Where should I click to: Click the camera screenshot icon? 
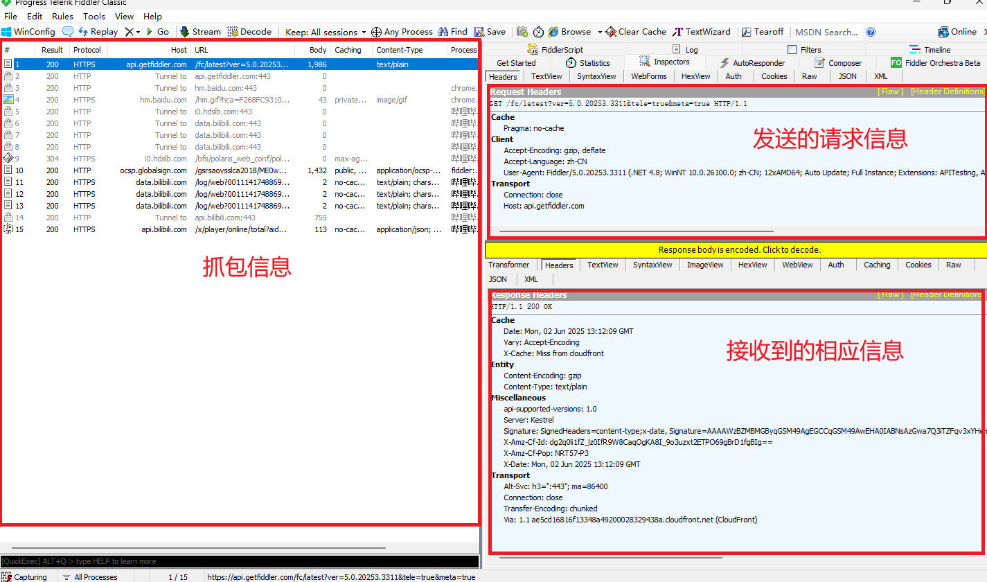[522, 32]
